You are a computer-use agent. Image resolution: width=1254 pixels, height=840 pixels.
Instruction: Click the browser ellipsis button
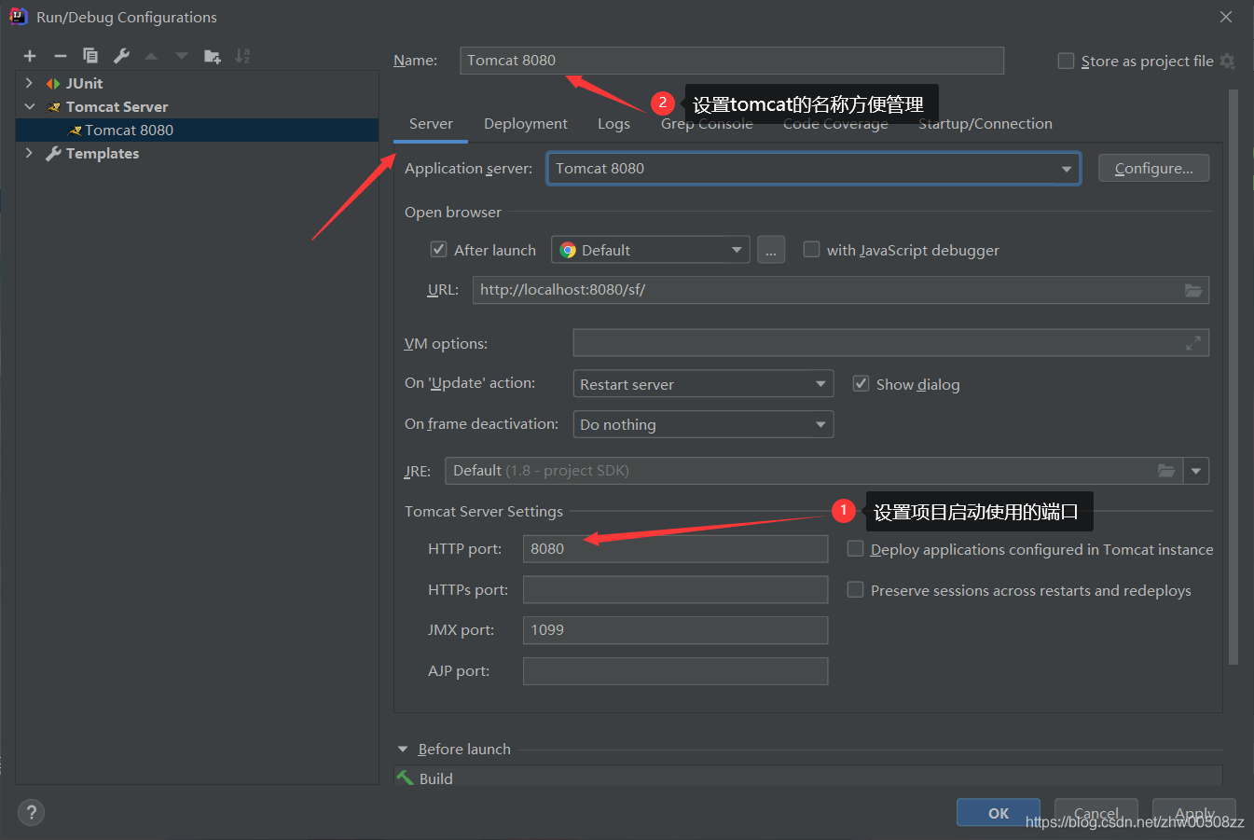tap(771, 250)
